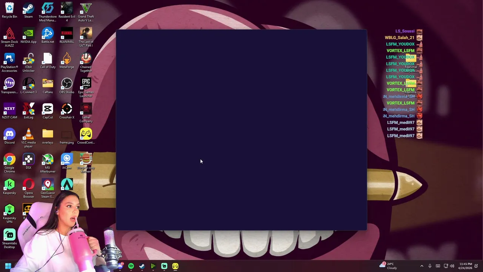
Task: Switch to Steam in the taskbar
Action: pos(142,266)
